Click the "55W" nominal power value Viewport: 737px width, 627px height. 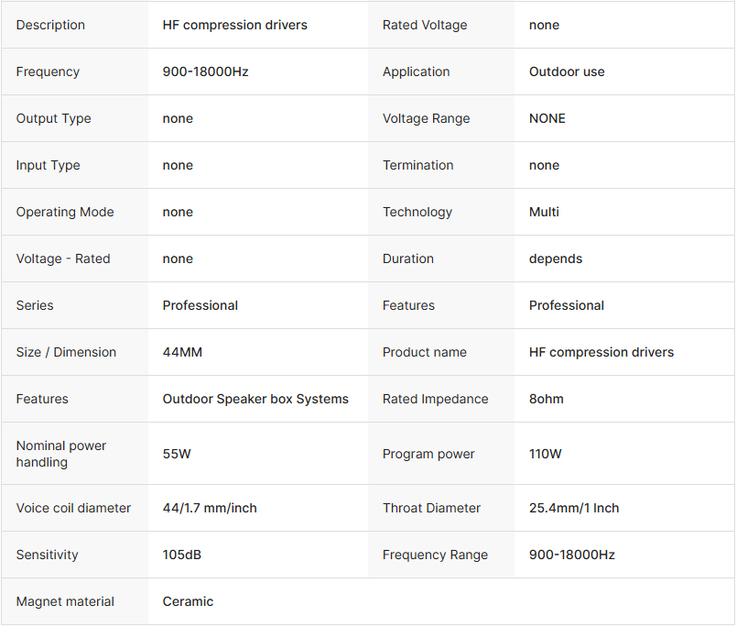point(177,454)
